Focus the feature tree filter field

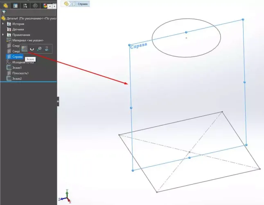[x=29, y=12]
